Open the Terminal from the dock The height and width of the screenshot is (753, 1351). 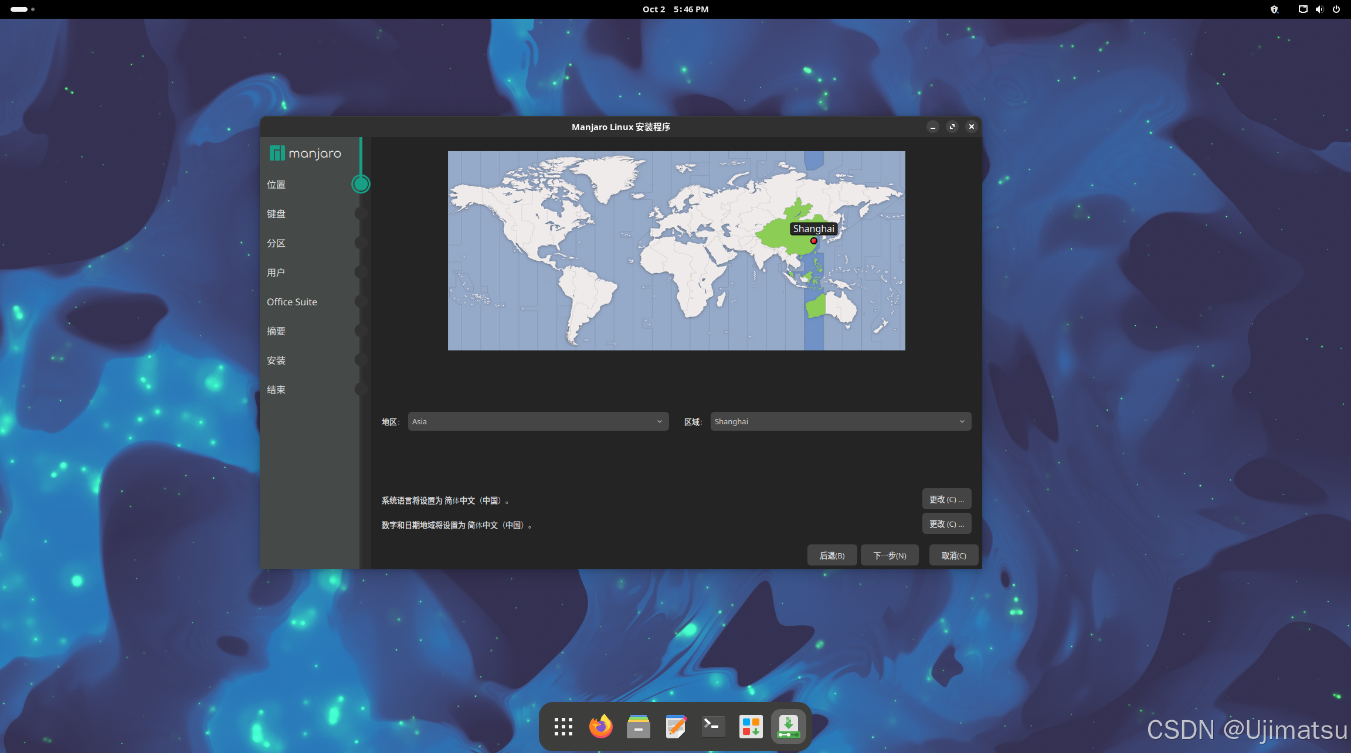coord(713,727)
